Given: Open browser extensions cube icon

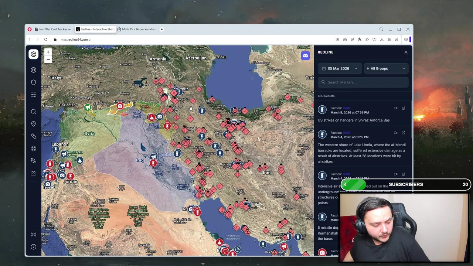Looking at the screenshot, I should [x=406, y=40].
